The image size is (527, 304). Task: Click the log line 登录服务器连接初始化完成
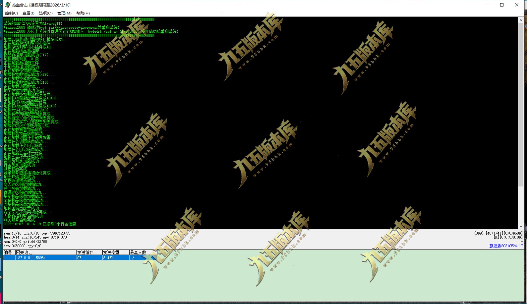(29, 173)
